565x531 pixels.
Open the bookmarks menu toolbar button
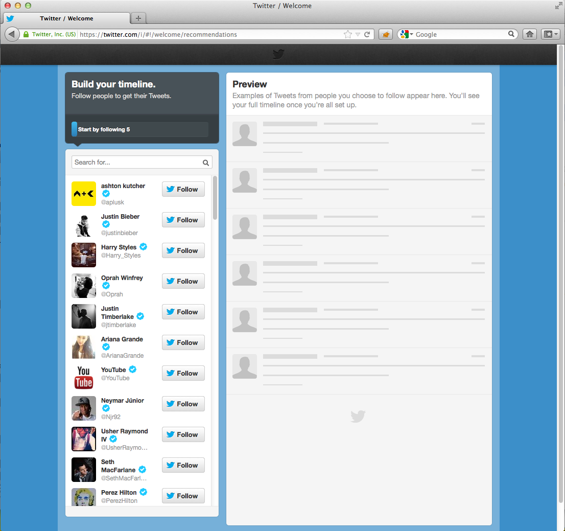[x=551, y=34]
